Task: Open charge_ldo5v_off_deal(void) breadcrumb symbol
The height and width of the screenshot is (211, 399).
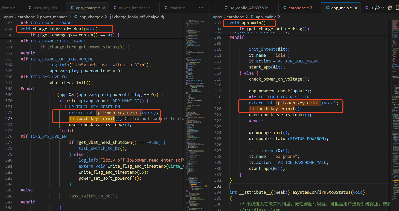Action: click(x=139, y=17)
